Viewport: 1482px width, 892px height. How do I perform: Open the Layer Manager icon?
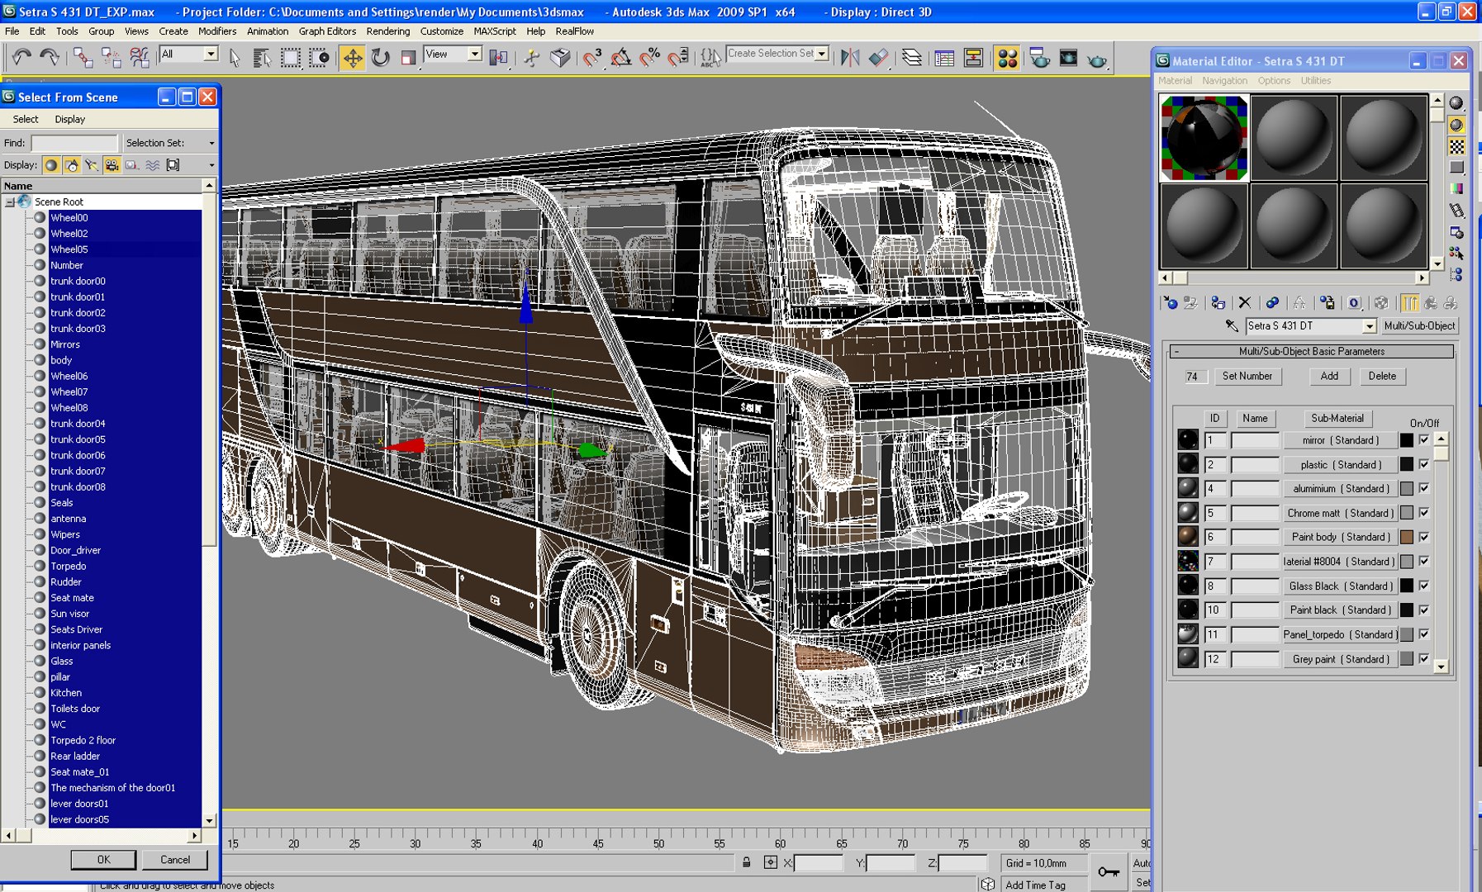click(x=912, y=57)
